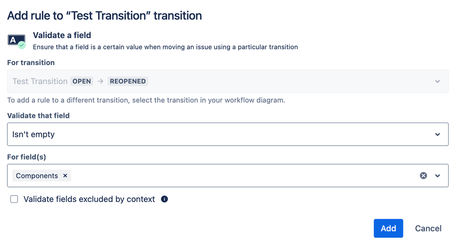The image size is (454, 245).
Task: Select the Components field tag
Action: (x=37, y=176)
